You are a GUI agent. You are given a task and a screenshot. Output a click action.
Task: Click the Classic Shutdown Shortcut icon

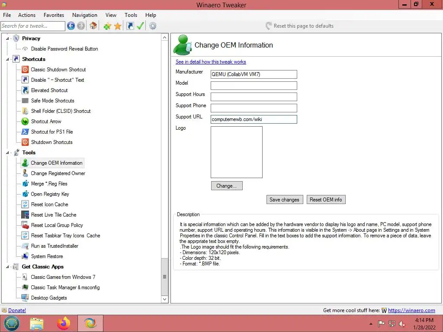pyautogui.click(x=25, y=70)
